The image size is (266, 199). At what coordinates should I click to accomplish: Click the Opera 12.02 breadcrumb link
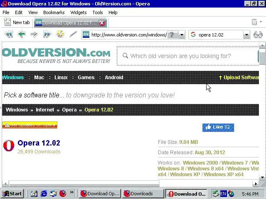(x=99, y=109)
